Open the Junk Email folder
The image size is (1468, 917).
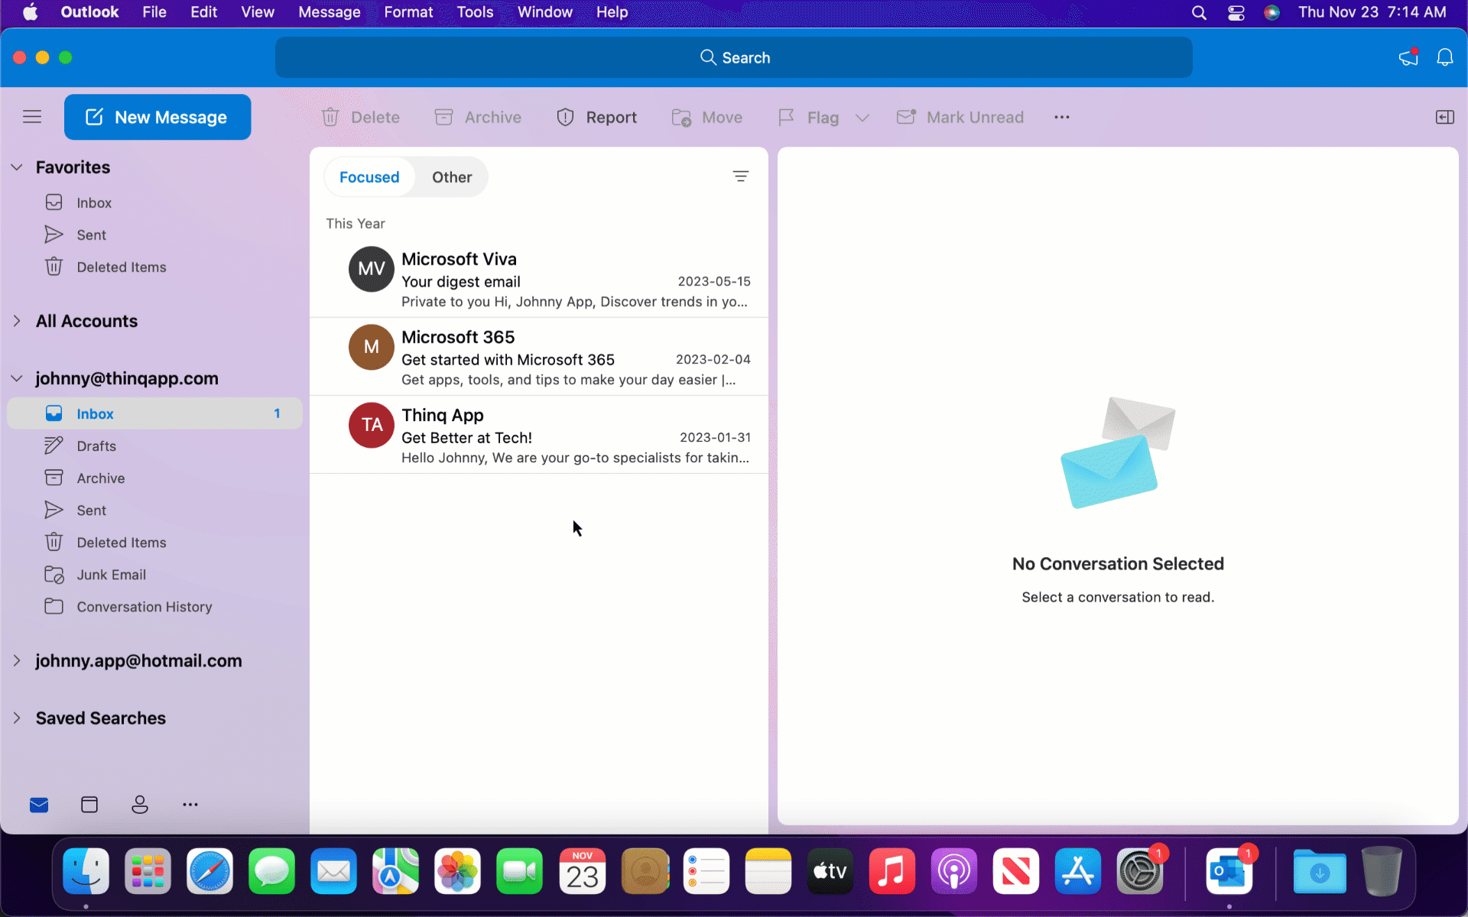point(154,575)
